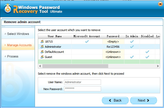Click the back arrow on Back button
The image size is (164, 108).
tap(110, 100)
